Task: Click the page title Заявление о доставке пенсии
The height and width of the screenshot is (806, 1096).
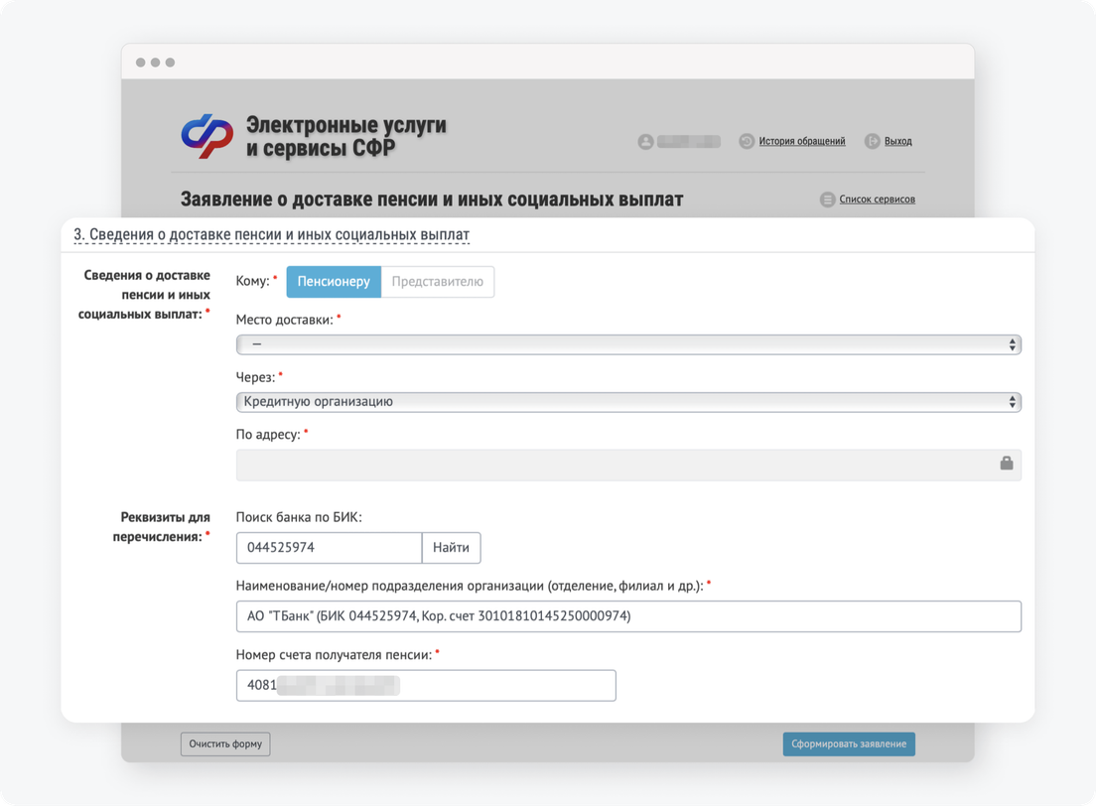Action: (431, 200)
